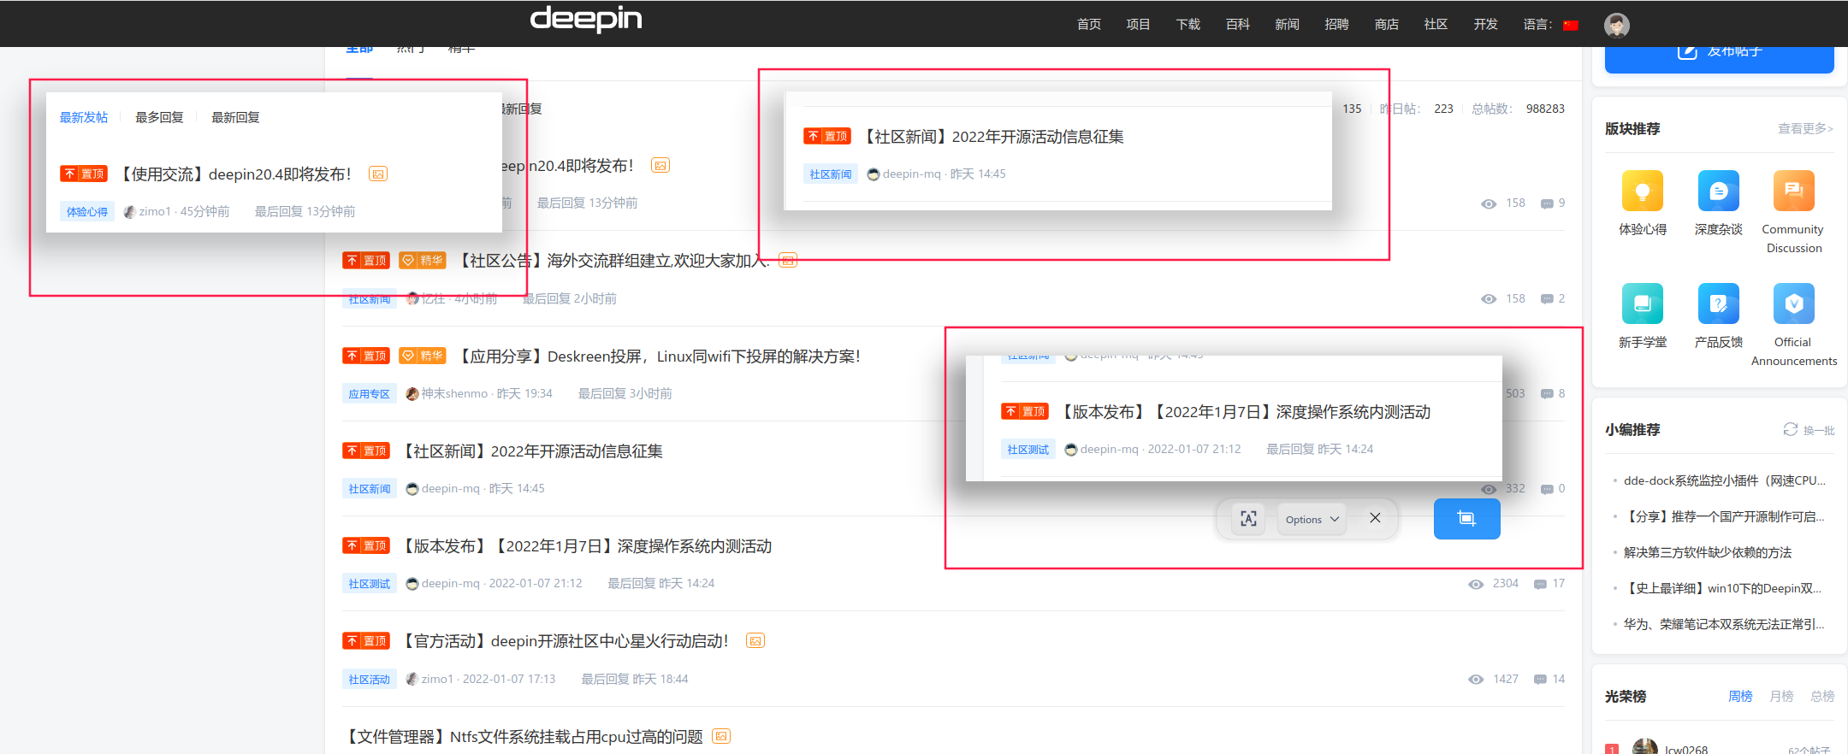The height and width of the screenshot is (754, 1848).
Task: Click the China flag language icon
Action: tap(1570, 25)
